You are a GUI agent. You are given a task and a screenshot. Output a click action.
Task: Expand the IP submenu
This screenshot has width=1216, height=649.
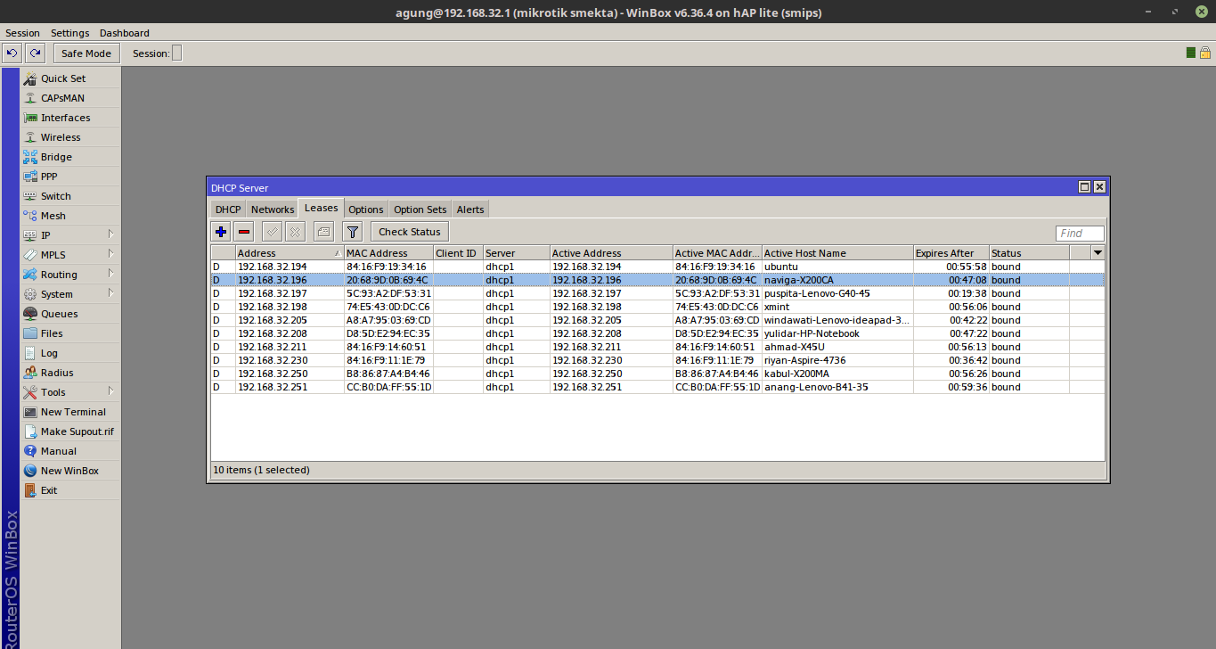point(70,235)
